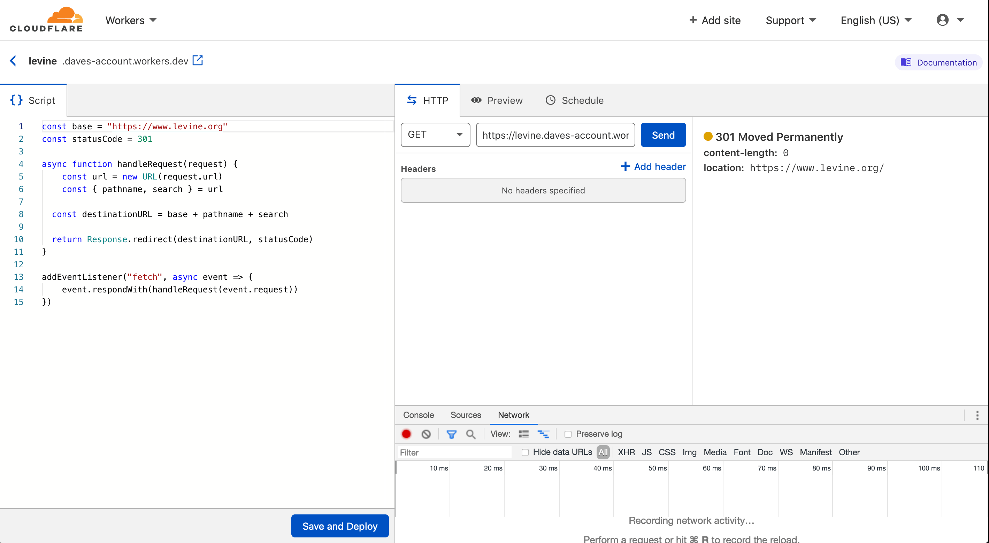Expand the GET method dropdown
989x543 pixels.
pos(435,135)
